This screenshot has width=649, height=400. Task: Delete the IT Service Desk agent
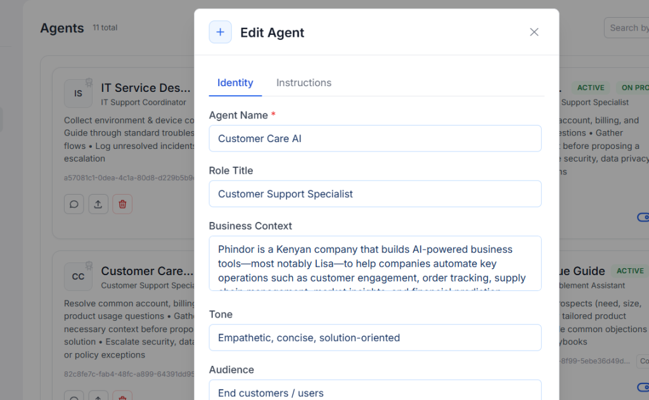[x=122, y=204]
